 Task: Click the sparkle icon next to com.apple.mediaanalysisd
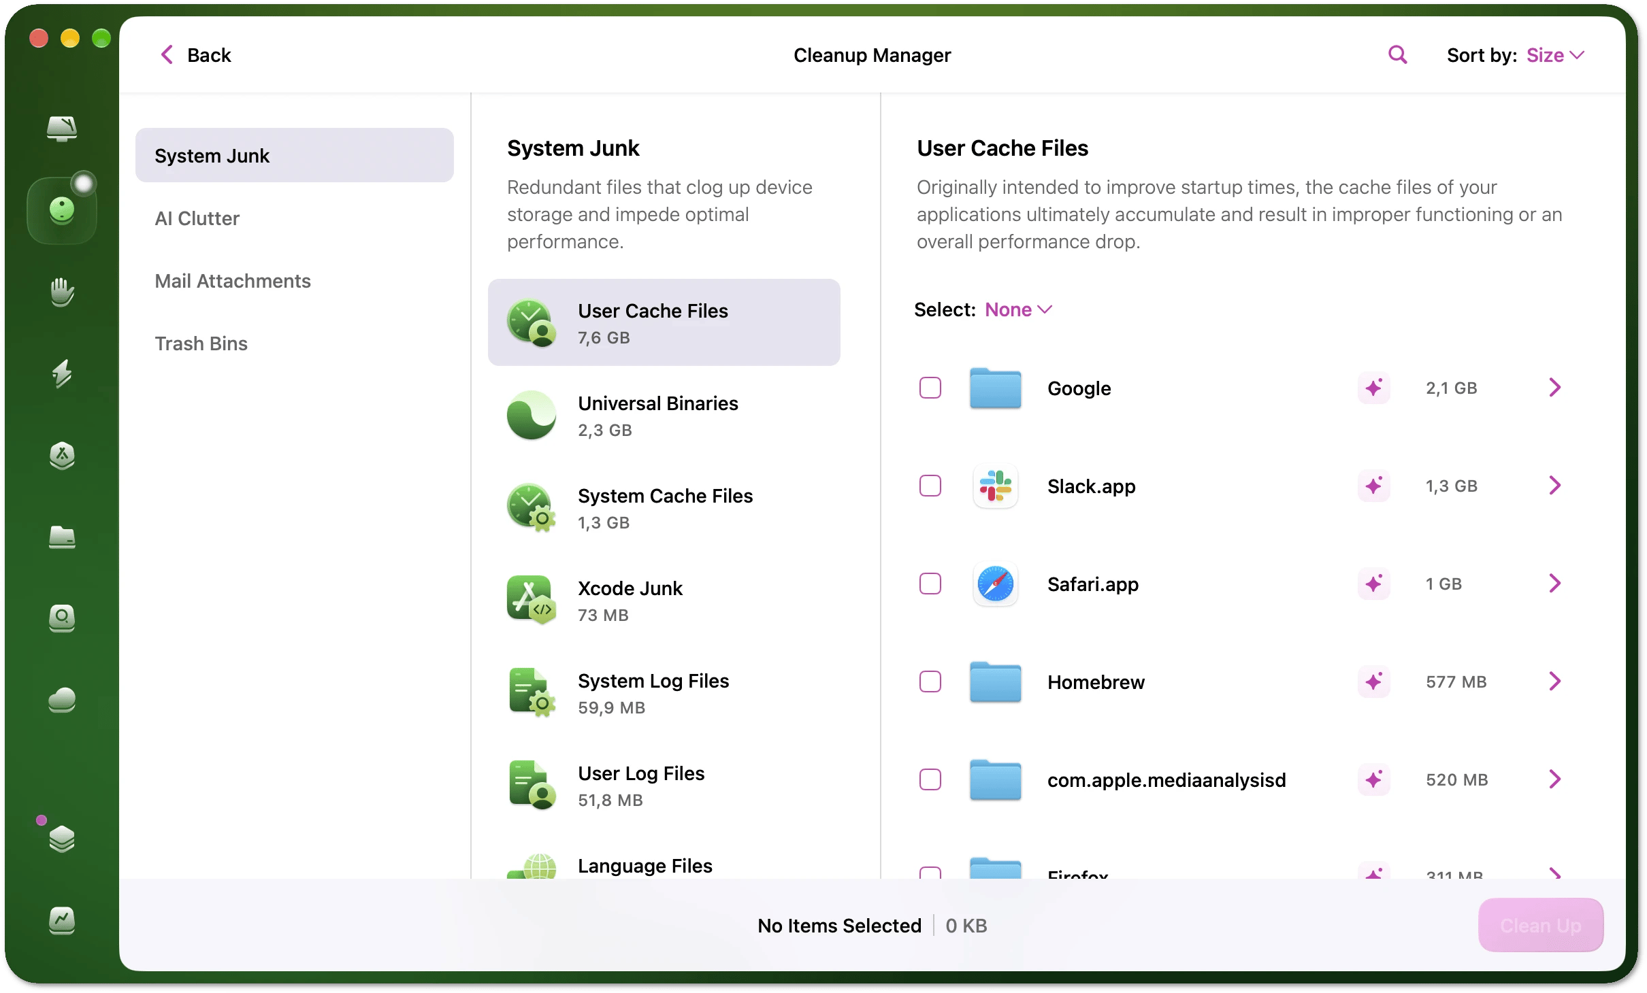[x=1374, y=779]
